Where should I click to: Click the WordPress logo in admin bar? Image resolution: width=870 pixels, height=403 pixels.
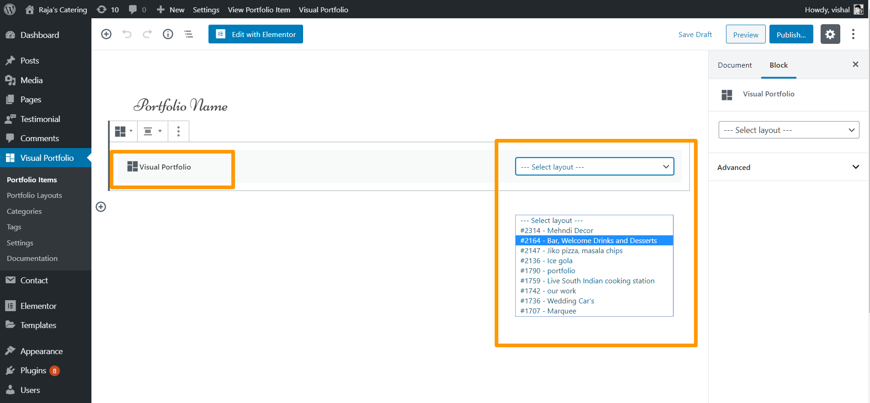pyautogui.click(x=10, y=9)
